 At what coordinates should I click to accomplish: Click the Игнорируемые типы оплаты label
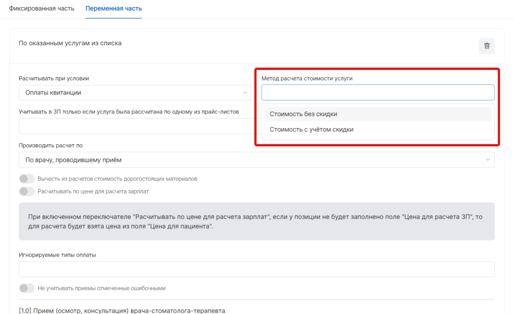coord(57,255)
